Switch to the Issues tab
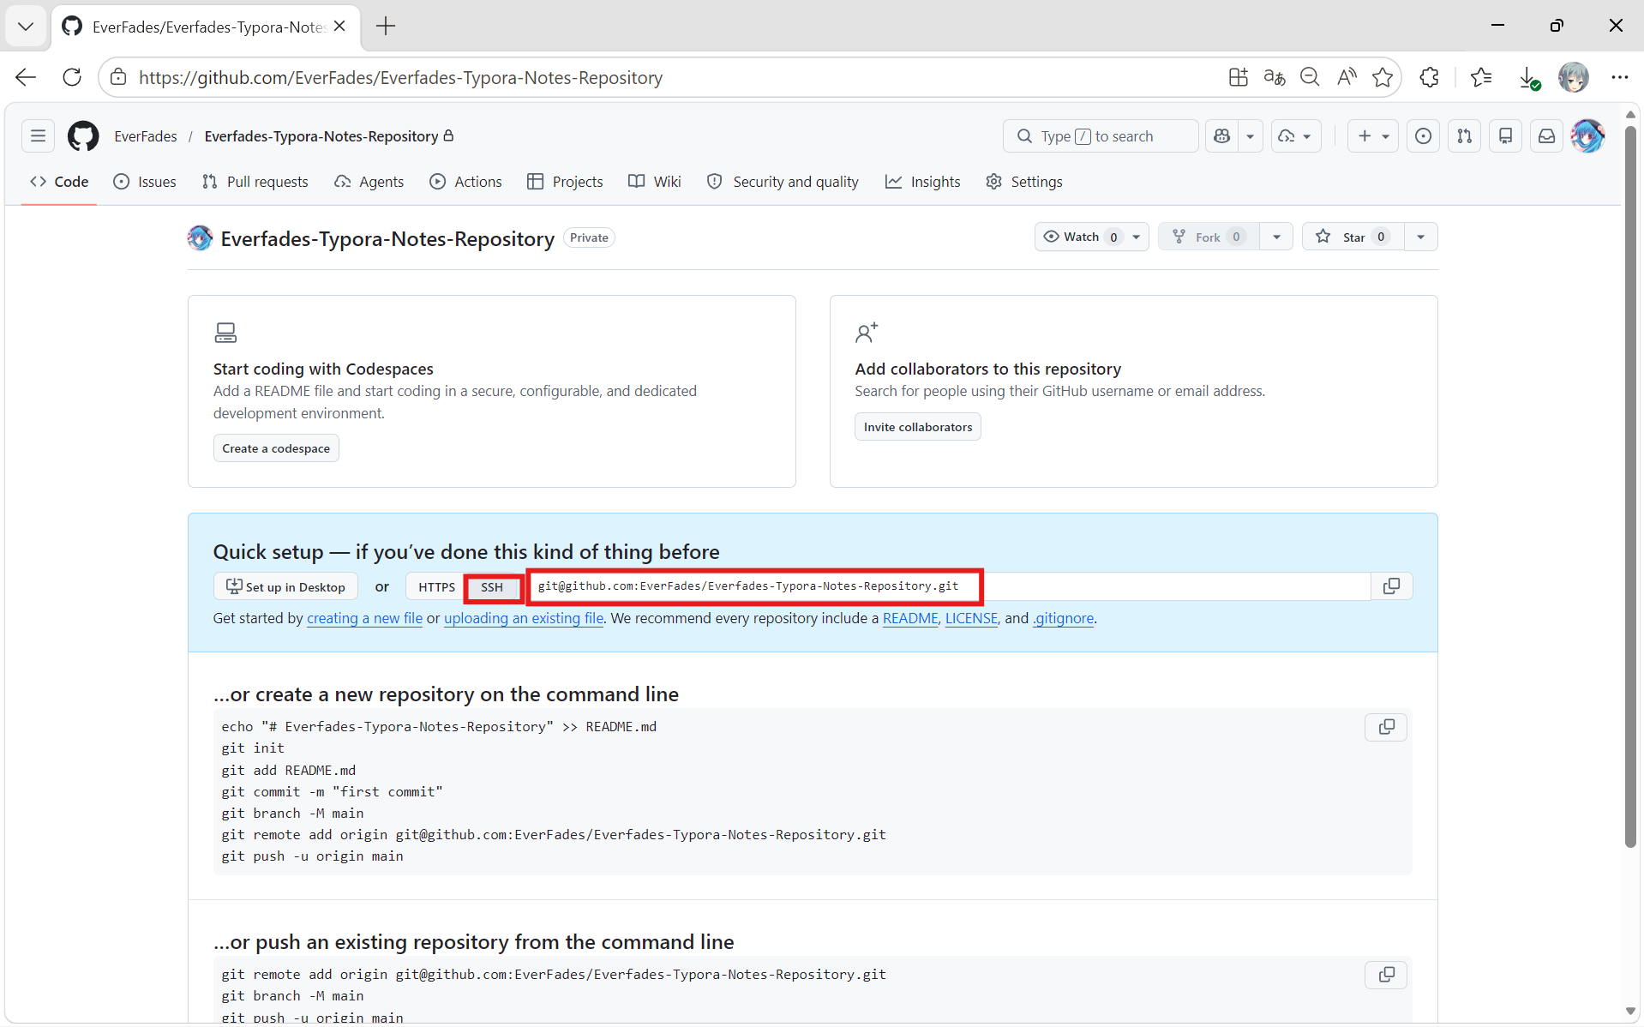1644x1027 pixels. click(145, 182)
